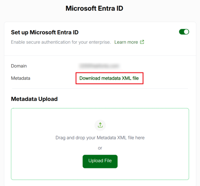Click the Metadata field label
Viewport: 200px width, 186px height.
(x=20, y=78)
